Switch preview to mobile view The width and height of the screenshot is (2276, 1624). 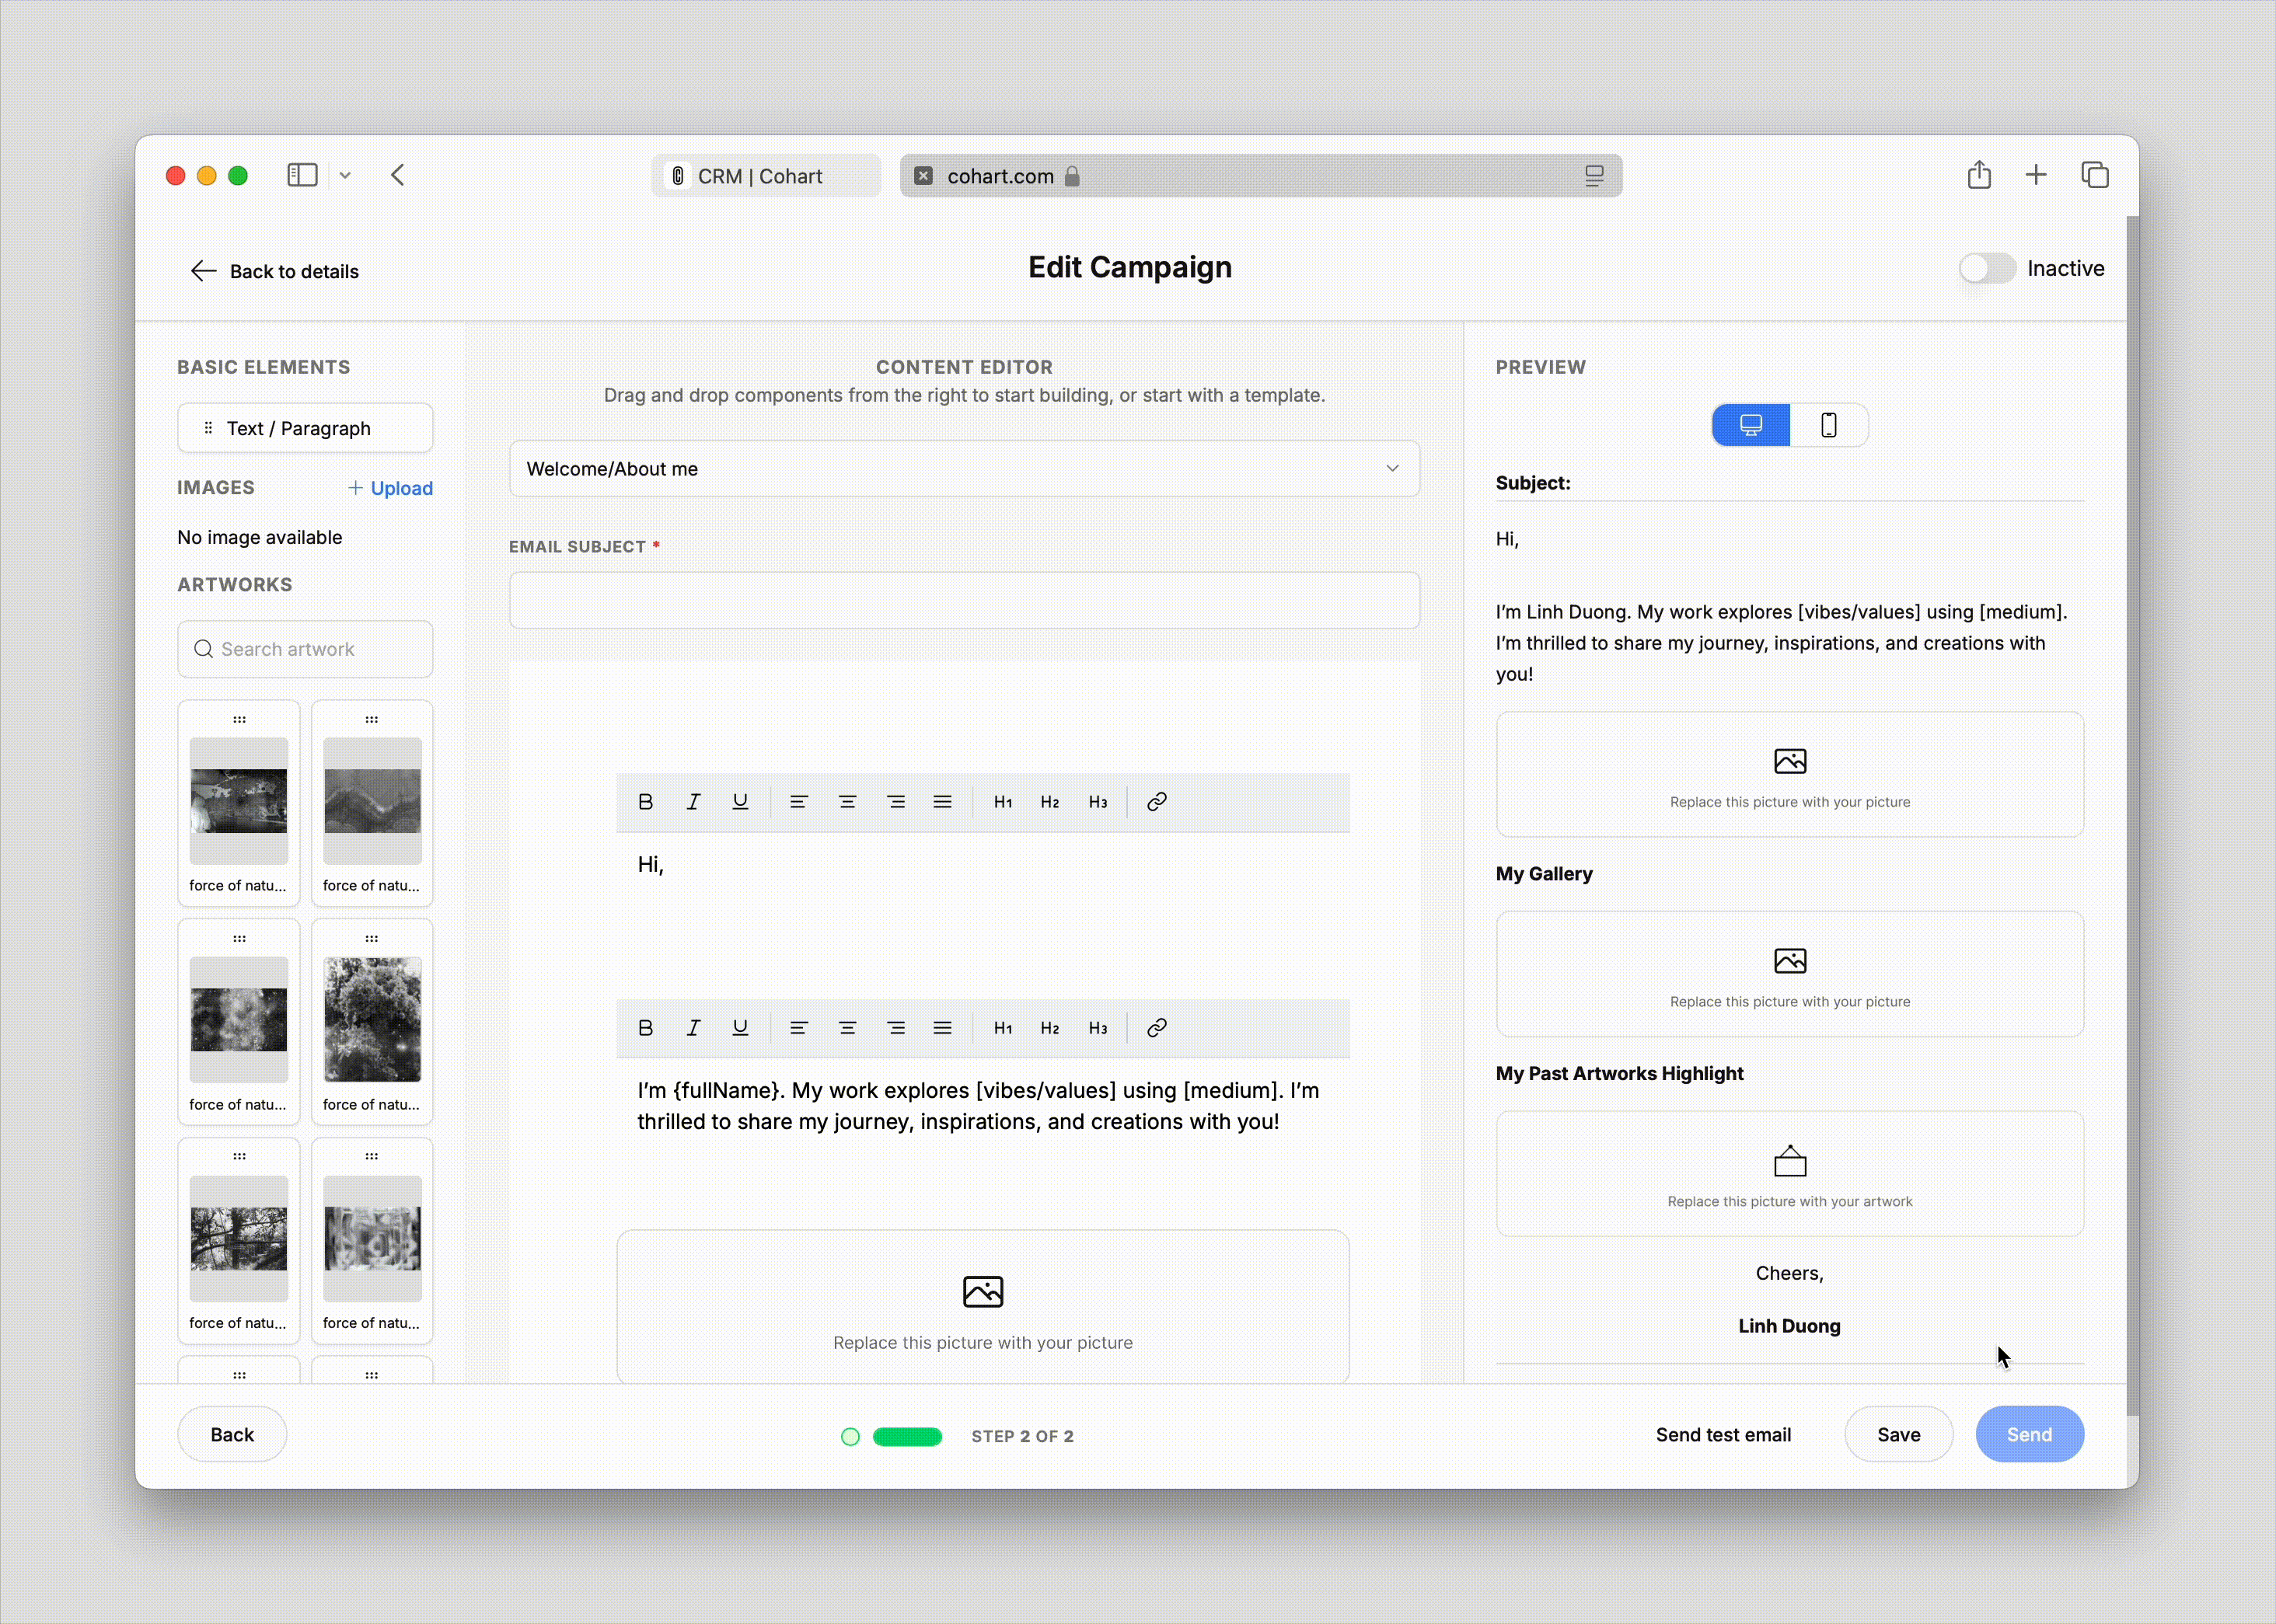tap(1829, 425)
